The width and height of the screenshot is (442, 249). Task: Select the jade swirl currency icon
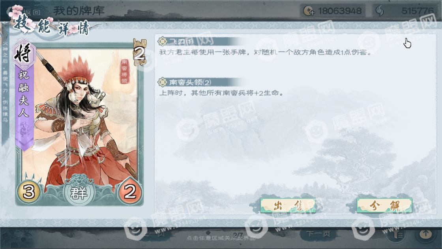click(x=380, y=11)
